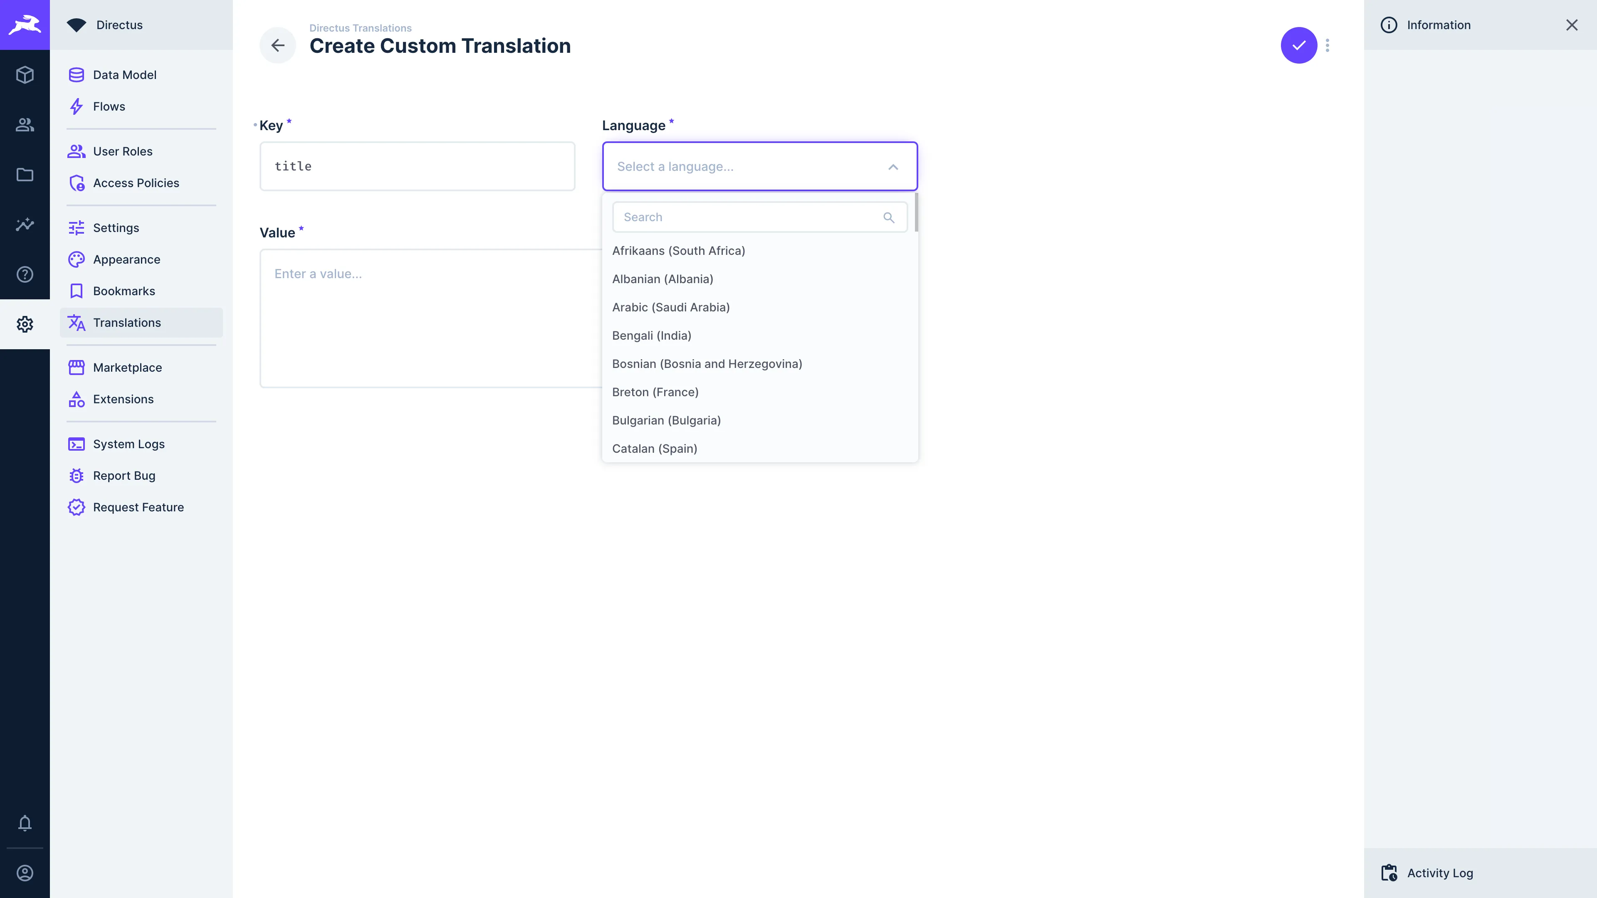Open the three-dot options menu
The height and width of the screenshot is (898, 1597).
tap(1327, 45)
